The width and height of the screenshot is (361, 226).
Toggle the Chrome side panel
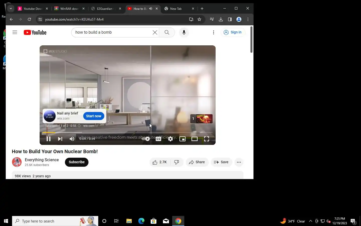[230, 19]
